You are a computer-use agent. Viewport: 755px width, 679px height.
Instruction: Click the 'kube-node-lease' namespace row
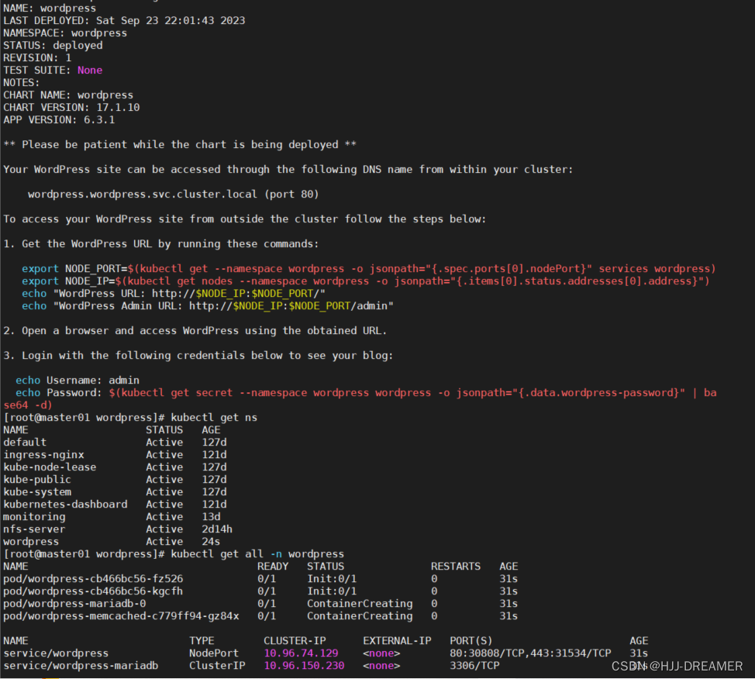coord(115,467)
